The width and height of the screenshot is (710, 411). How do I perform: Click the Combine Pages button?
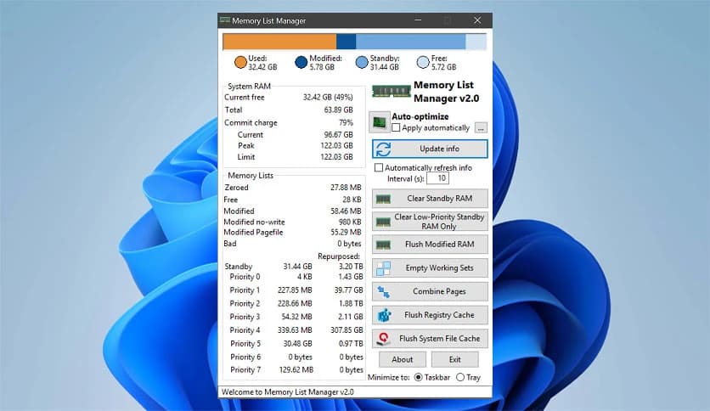pyautogui.click(x=430, y=292)
